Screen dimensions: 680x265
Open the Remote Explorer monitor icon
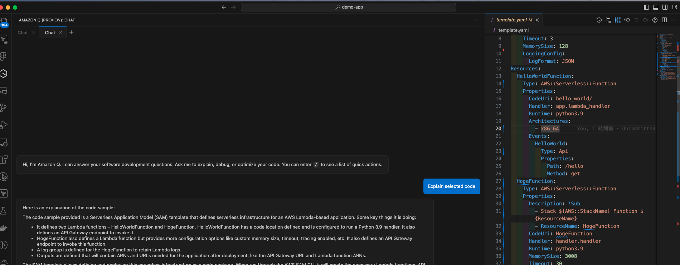pyautogui.click(x=4, y=142)
